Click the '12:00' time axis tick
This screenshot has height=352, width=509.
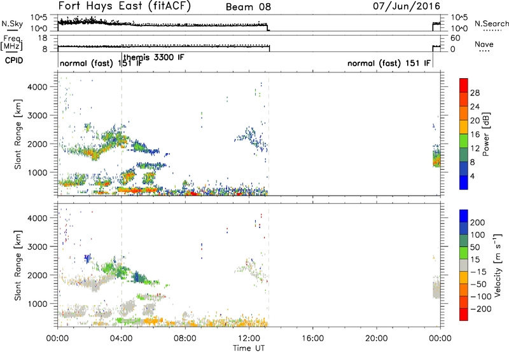pyautogui.click(x=249, y=339)
